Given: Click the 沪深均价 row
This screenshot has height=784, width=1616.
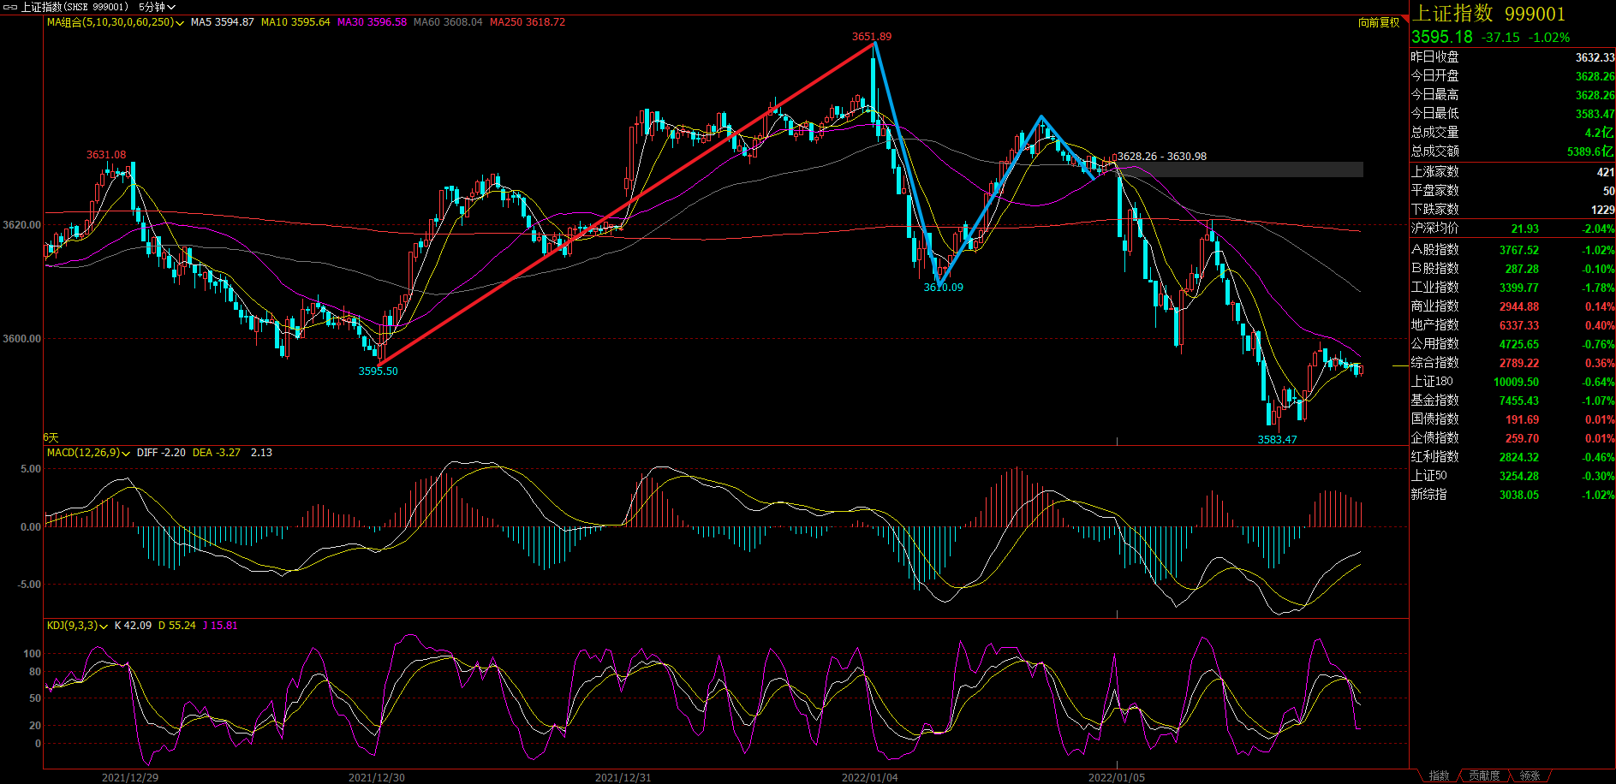Looking at the screenshot, I should [x=1512, y=229].
